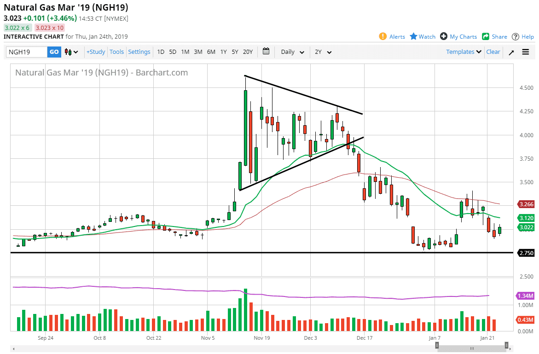Clear the chart with Clear link
Viewport: 539px width, 354px height.
point(493,52)
